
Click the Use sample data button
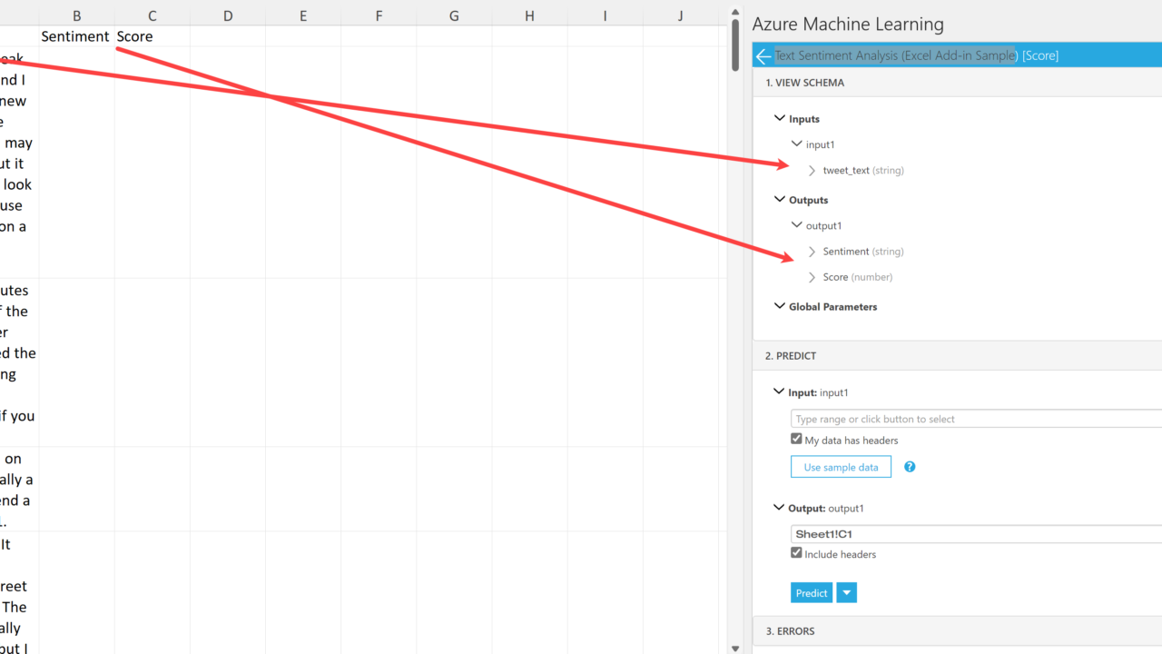click(841, 467)
